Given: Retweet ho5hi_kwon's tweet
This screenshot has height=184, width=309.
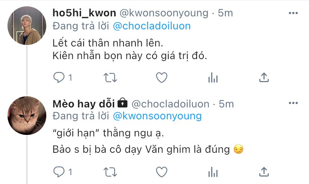Looking at the screenshot, I should click(x=110, y=78).
